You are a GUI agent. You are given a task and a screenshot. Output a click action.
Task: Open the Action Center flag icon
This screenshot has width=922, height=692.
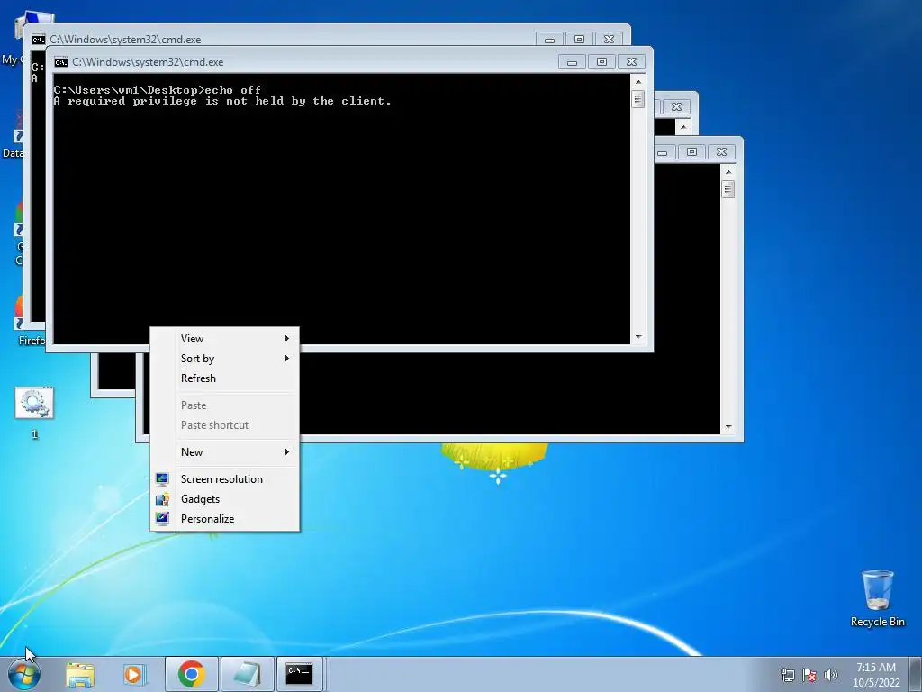[x=809, y=675]
